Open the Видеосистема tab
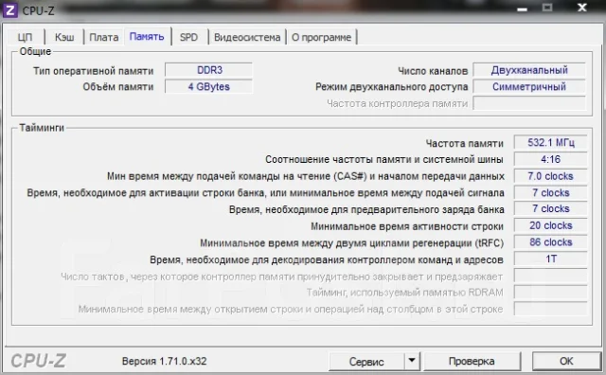The width and height of the screenshot is (606, 375). pyautogui.click(x=247, y=37)
